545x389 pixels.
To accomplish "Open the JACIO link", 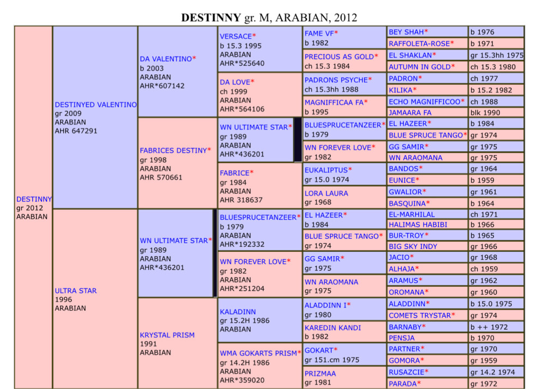I will click(x=399, y=257).
